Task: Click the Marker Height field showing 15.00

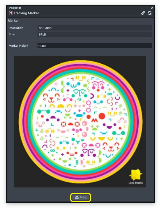Action: pyautogui.click(x=95, y=46)
